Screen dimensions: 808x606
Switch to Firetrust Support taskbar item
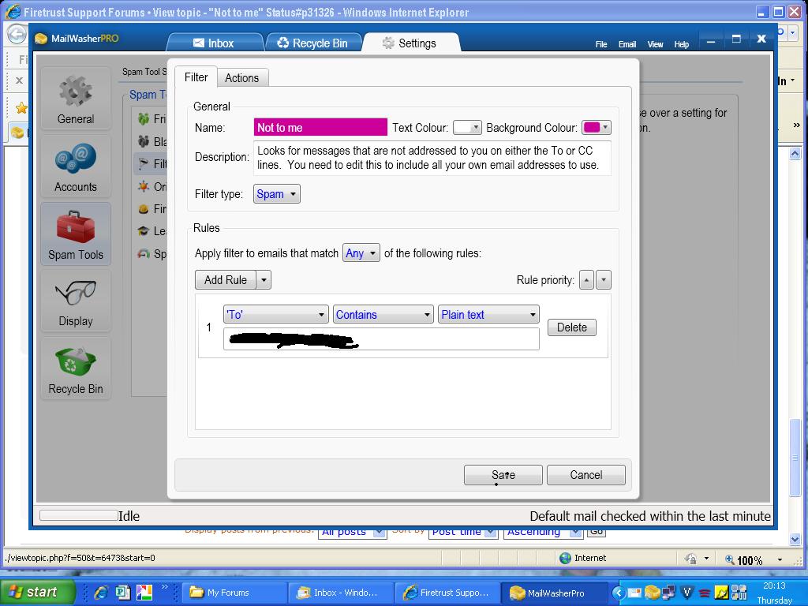click(x=447, y=593)
